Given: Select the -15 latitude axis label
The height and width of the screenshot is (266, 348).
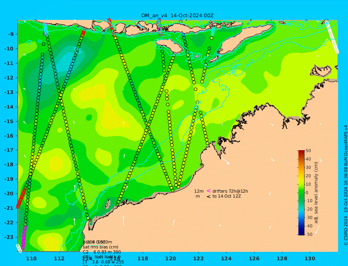Looking at the screenshot, I should 9,121.
